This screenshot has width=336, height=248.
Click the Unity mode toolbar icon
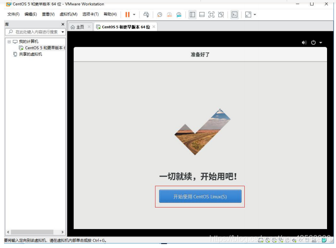click(x=221, y=14)
